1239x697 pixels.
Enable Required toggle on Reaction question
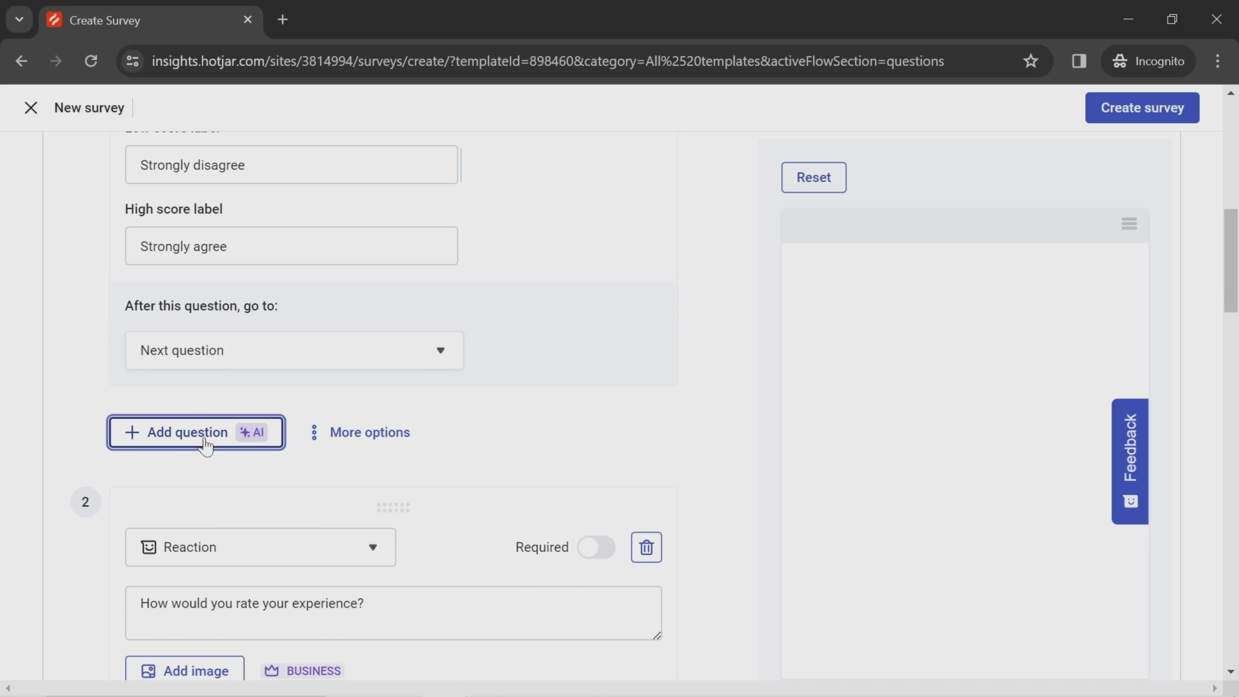596,546
